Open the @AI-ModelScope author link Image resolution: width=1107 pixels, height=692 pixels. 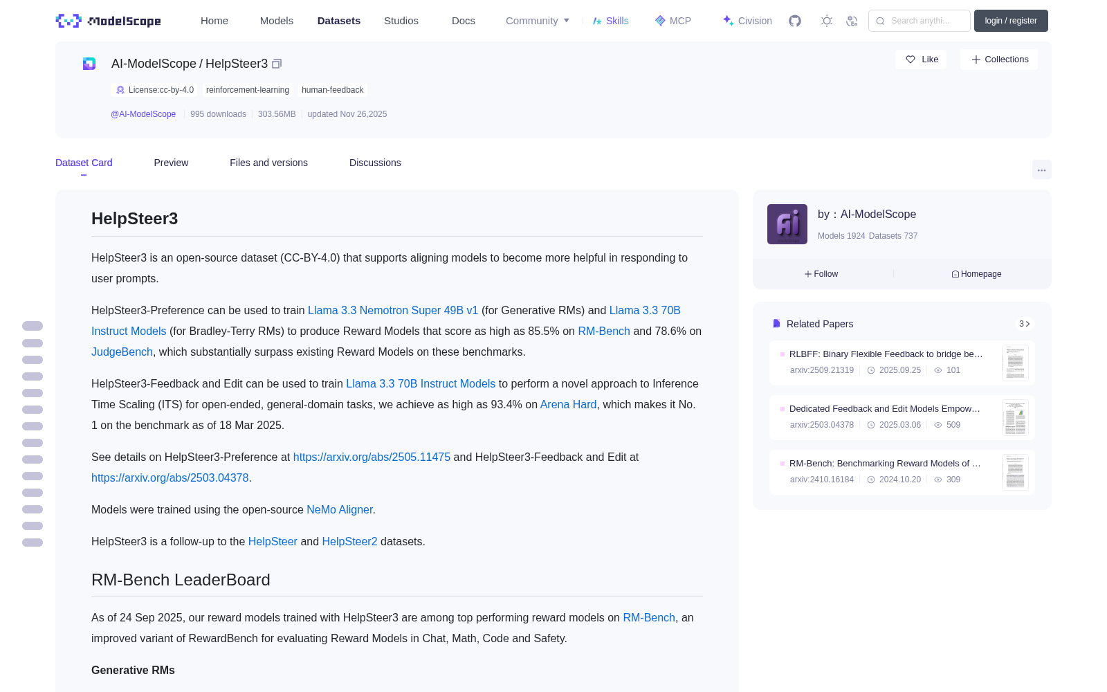[x=143, y=114]
